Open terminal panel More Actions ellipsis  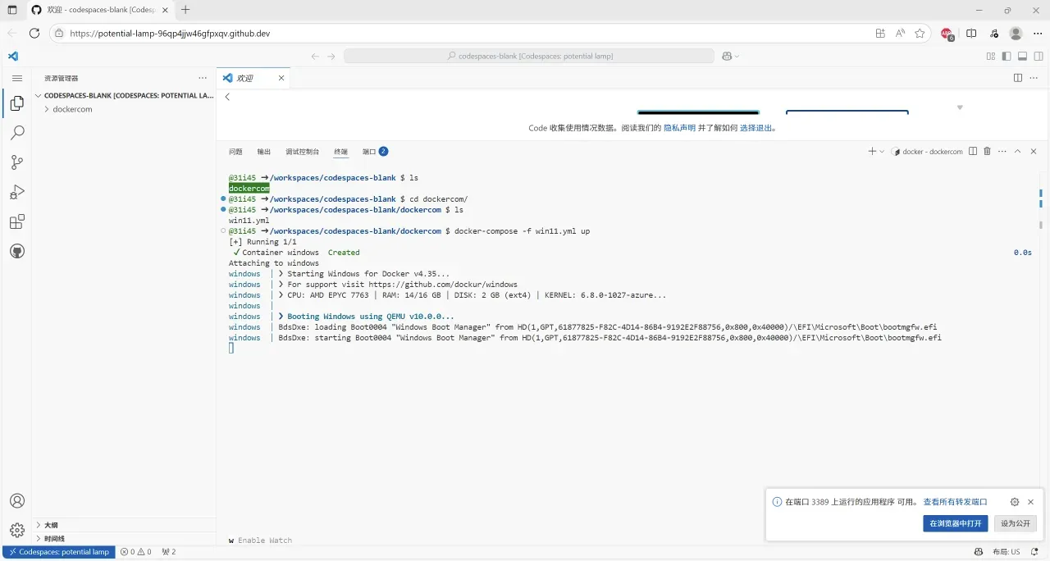[1002, 152]
